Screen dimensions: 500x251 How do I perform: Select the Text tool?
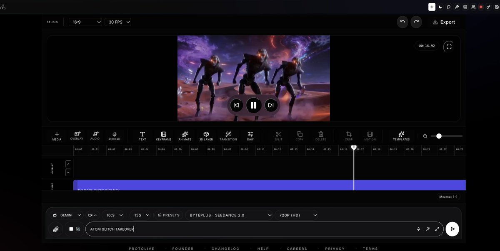point(142,136)
